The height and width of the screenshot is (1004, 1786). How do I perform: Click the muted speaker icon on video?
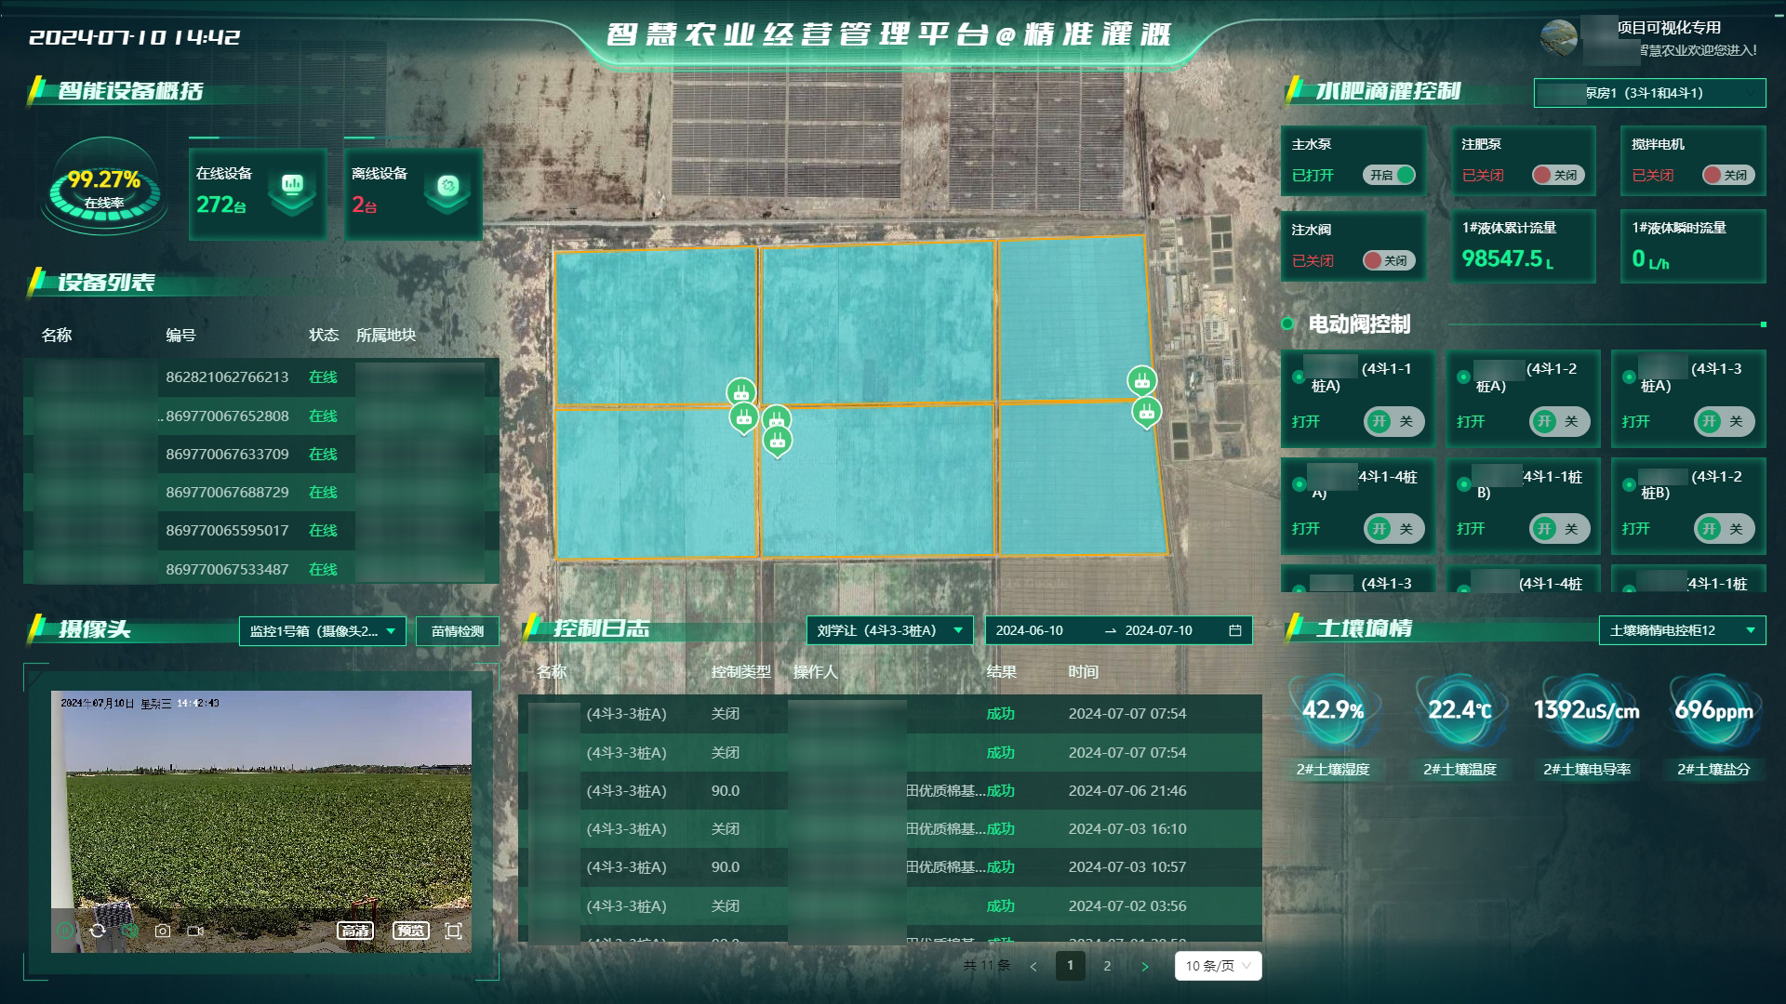click(x=130, y=931)
